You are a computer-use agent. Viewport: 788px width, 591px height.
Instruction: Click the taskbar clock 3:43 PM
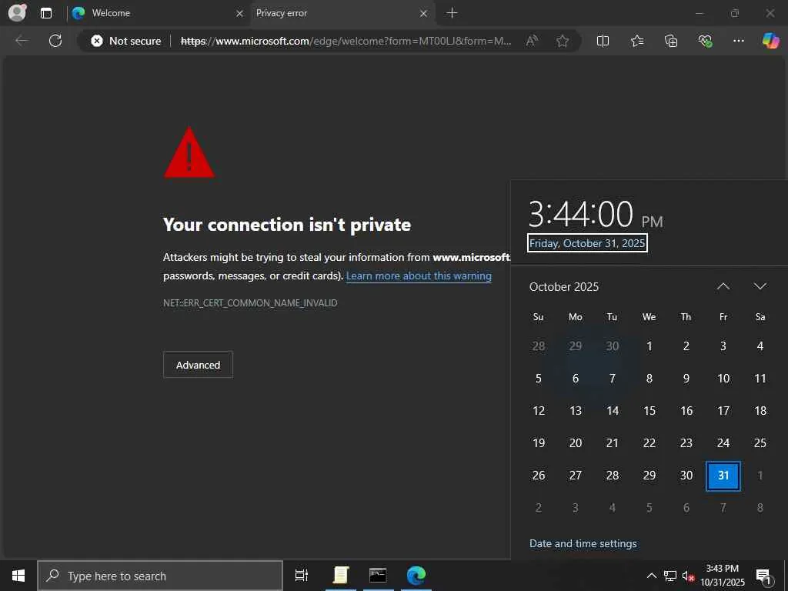click(722, 576)
